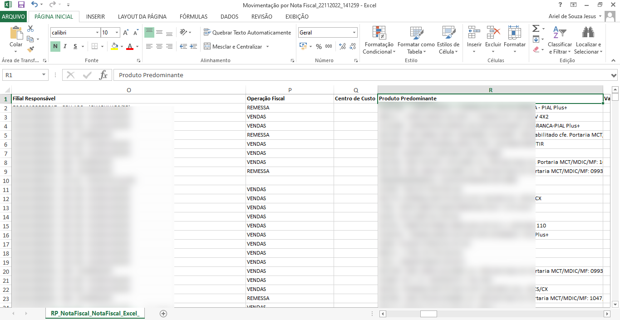Click the yellow fill color swatch
Screen dimensions: 620x320
(114, 46)
